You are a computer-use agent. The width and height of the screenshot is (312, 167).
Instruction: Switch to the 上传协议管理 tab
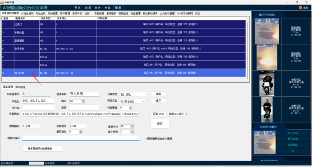point(167,14)
